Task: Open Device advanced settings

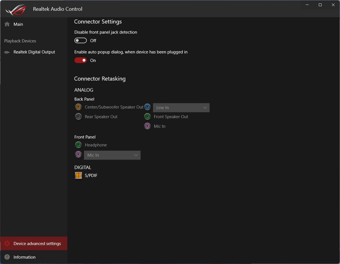Action: (34, 244)
